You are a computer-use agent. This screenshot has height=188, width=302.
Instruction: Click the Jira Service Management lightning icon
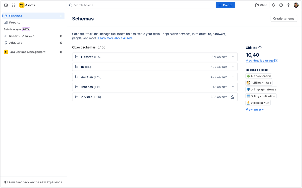(6, 52)
